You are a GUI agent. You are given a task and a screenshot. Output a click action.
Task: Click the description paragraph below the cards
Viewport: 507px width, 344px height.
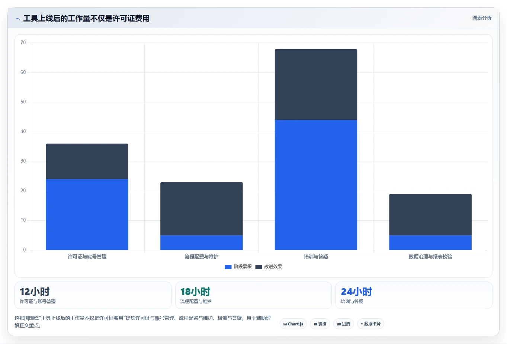tap(143, 322)
